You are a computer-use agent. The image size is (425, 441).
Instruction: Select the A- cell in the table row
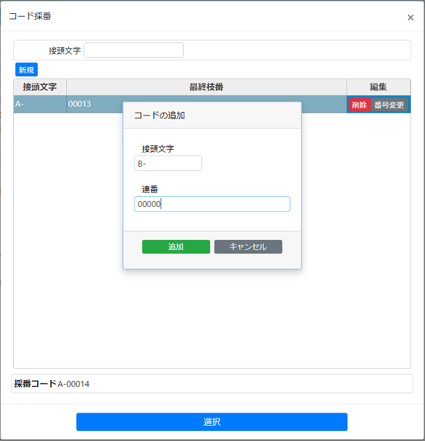tap(40, 104)
